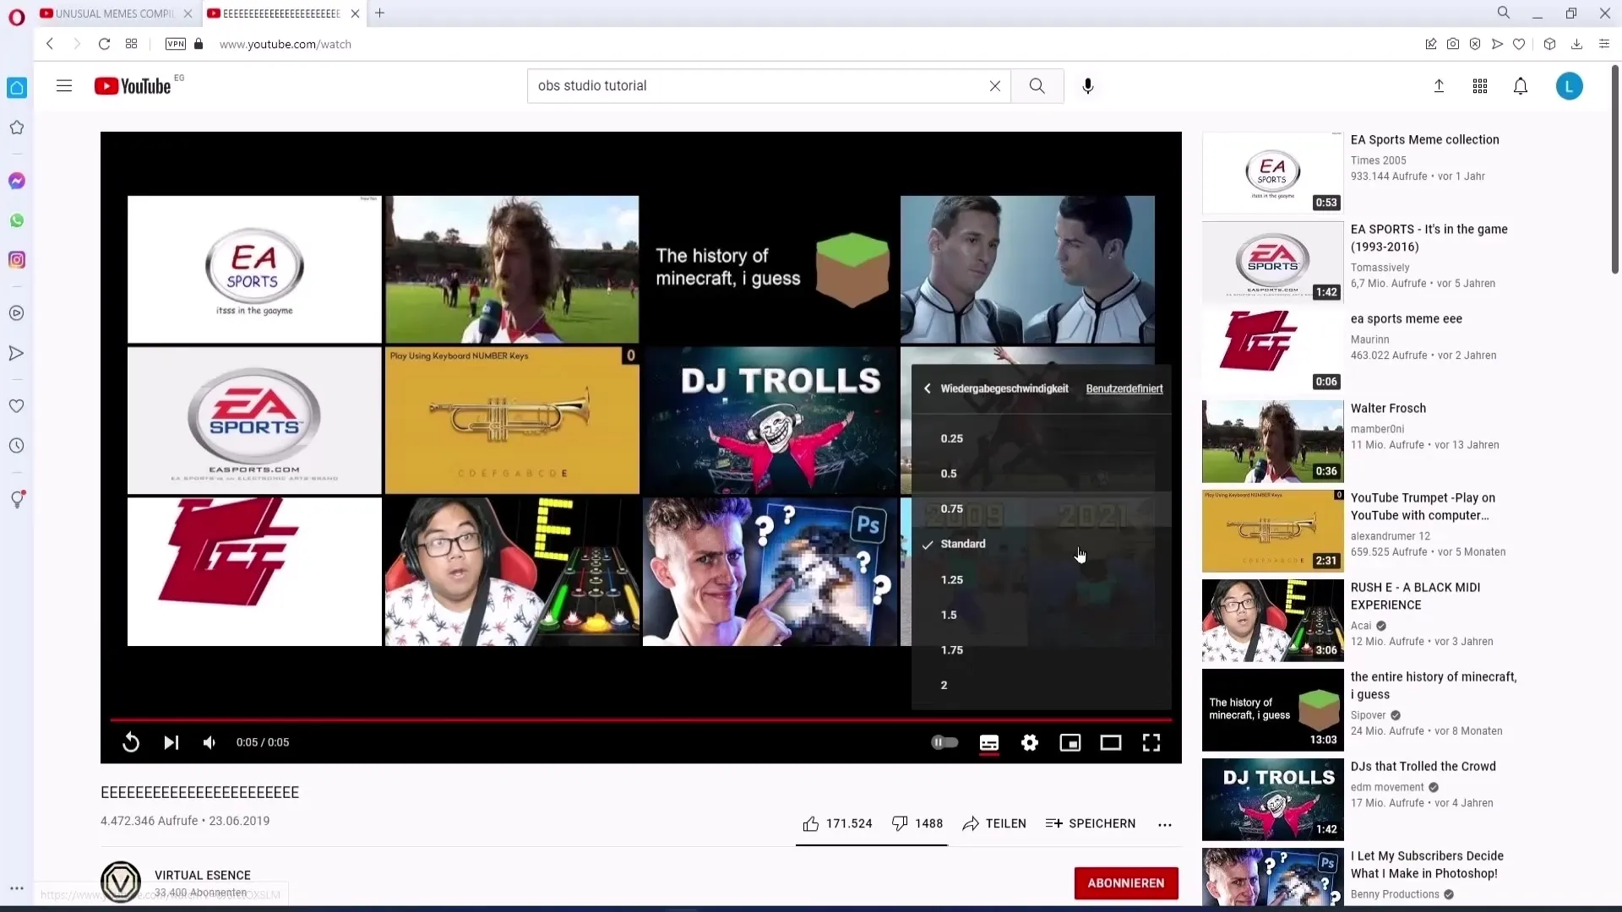
Task: Open the YouTube apps grid
Action: coord(1479,86)
